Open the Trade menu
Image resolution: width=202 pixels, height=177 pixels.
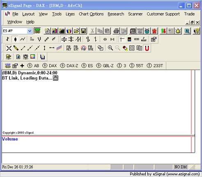pyautogui.click(x=189, y=14)
